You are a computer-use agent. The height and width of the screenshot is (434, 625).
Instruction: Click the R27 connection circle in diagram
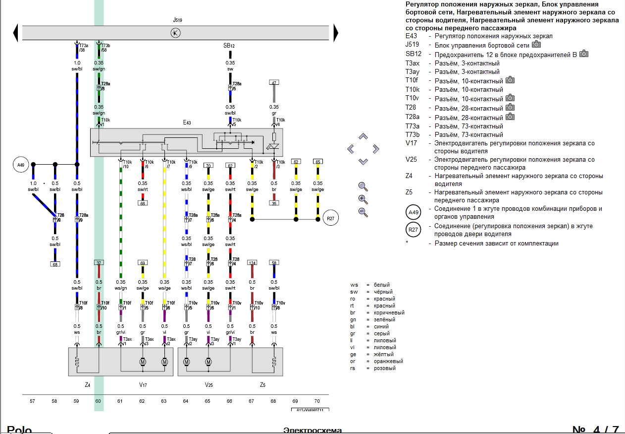[330, 218]
